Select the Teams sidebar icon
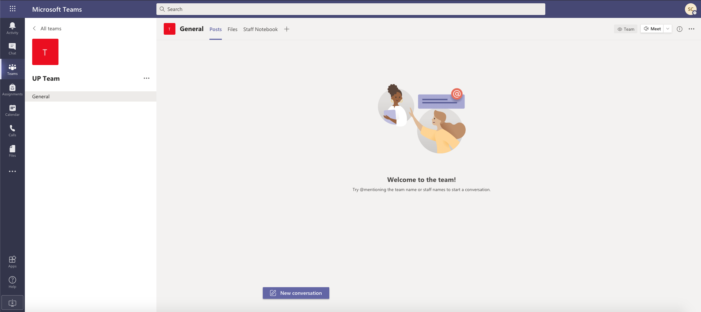The height and width of the screenshot is (312, 701). (12, 69)
